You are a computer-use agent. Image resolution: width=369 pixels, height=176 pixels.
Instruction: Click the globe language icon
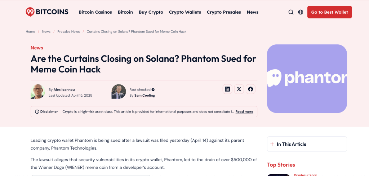tap(301, 12)
